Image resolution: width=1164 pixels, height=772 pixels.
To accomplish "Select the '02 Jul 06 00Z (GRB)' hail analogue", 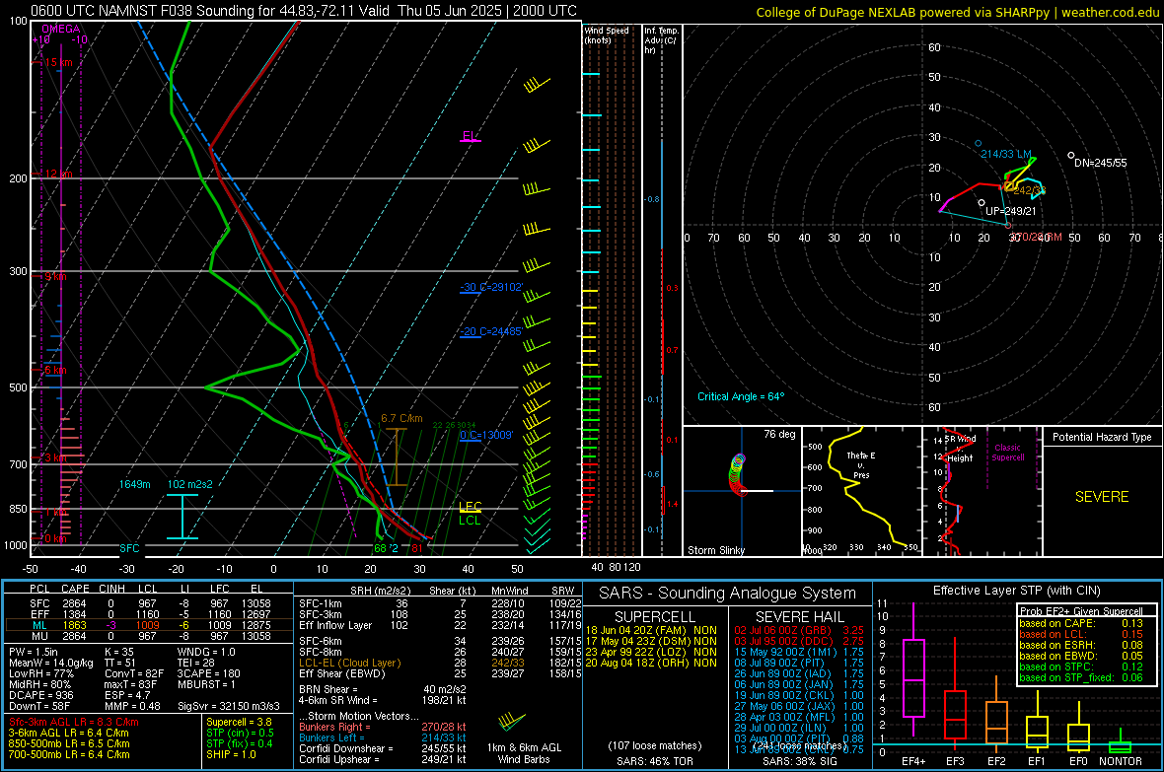I will click(799, 630).
